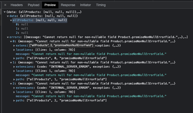Select the Preview tab
The height and width of the screenshot is (113, 193).
[x=50, y=5]
